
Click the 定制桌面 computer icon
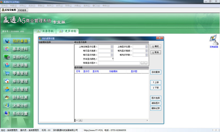214,40
